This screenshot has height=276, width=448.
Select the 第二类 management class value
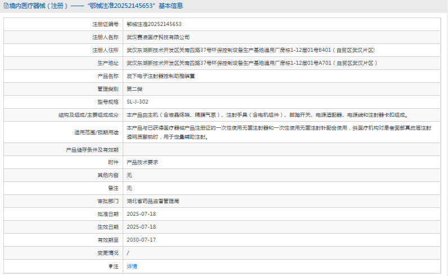135,89
